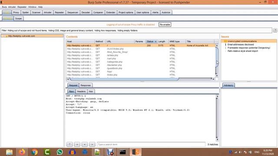Click the contents table scroll-left arrow
This screenshot has height=156, width=278.
[x=68, y=79]
